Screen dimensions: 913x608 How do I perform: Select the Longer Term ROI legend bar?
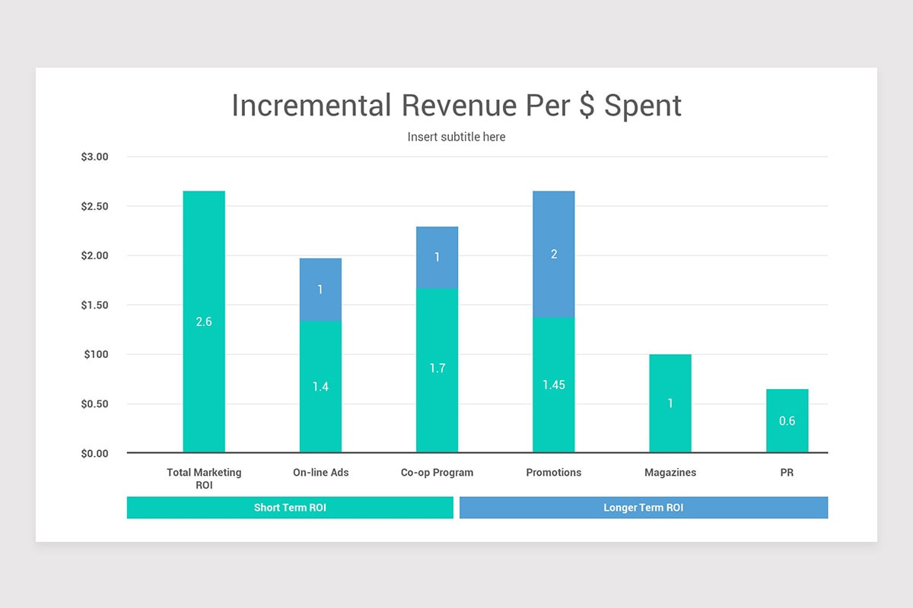[644, 508]
